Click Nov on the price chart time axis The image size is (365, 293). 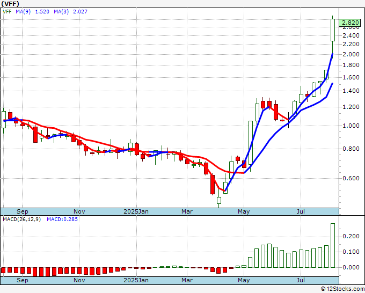pyautogui.click(x=79, y=211)
